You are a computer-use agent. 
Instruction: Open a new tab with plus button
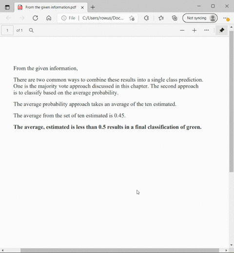click(93, 7)
